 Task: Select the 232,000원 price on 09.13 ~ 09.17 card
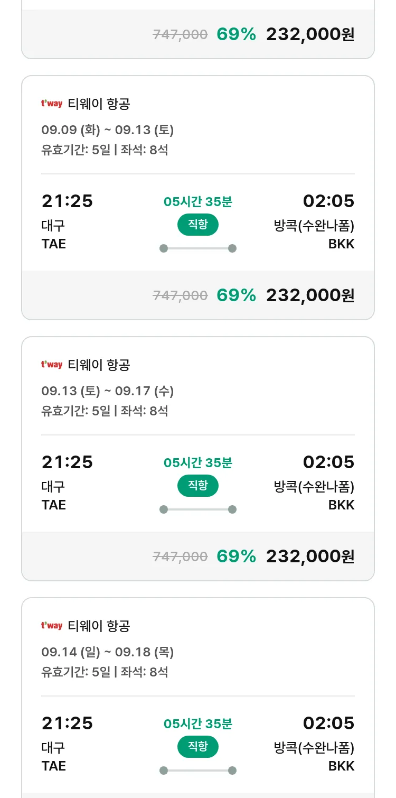coord(310,556)
